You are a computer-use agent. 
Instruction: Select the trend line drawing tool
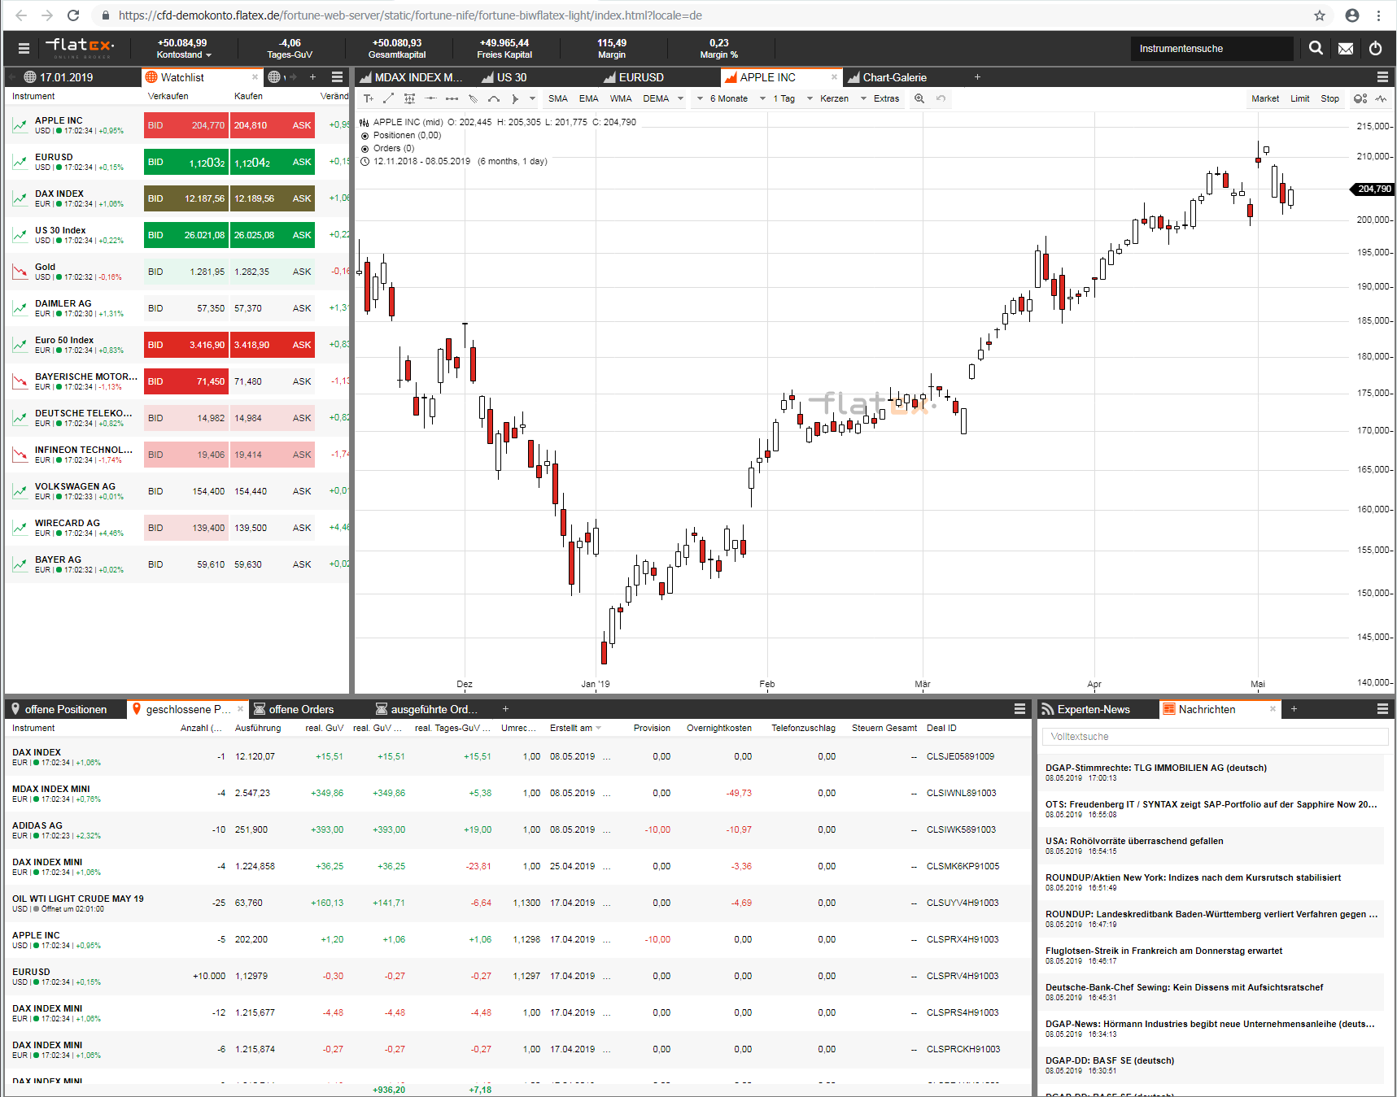click(x=388, y=98)
